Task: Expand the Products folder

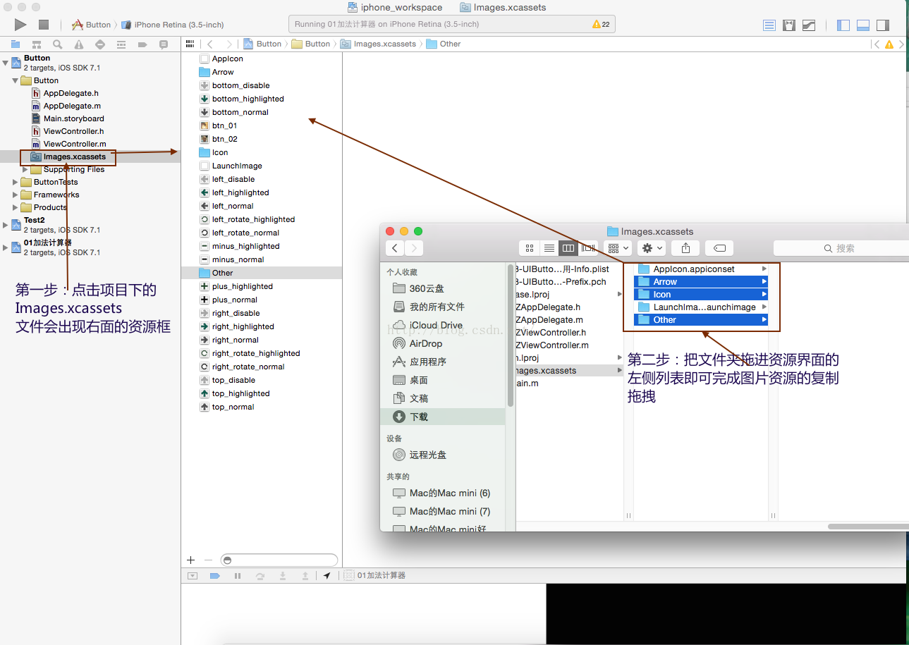Action: pyautogui.click(x=16, y=207)
